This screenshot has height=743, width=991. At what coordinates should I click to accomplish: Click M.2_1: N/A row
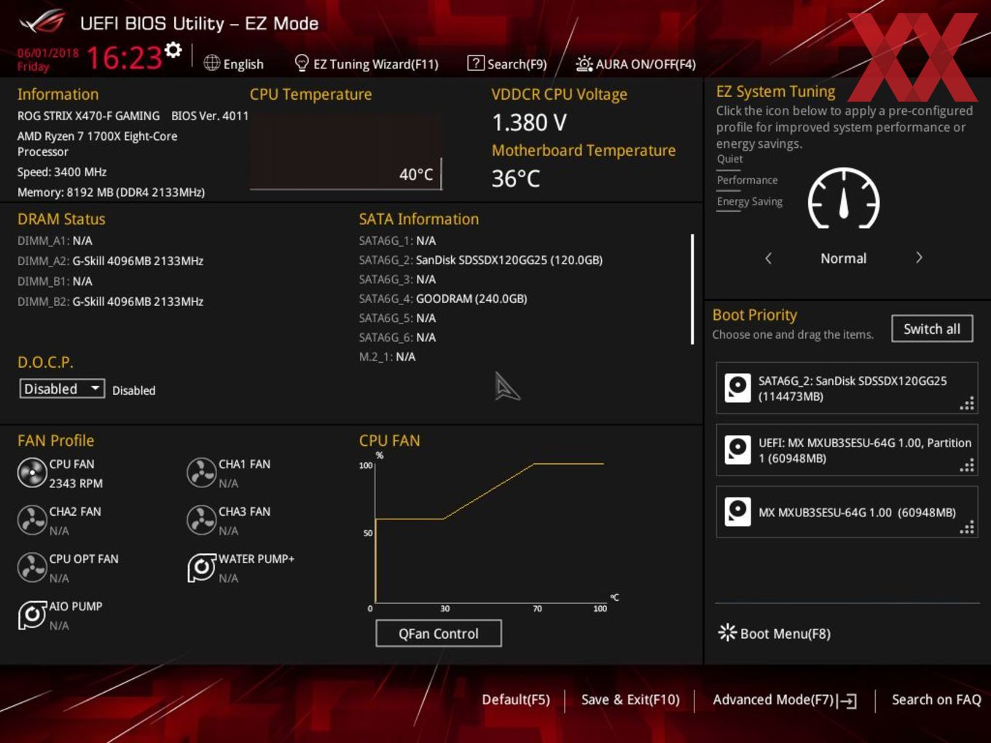point(387,357)
